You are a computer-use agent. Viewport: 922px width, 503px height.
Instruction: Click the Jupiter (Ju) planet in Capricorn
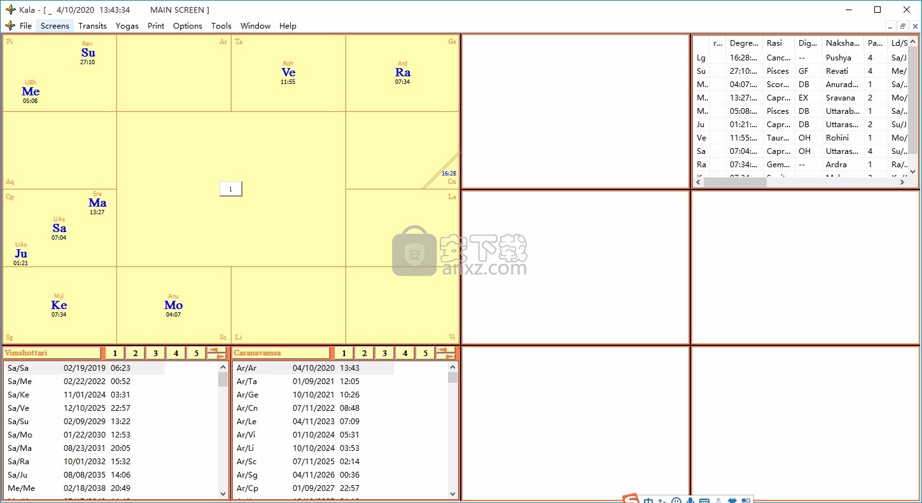click(x=21, y=254)
